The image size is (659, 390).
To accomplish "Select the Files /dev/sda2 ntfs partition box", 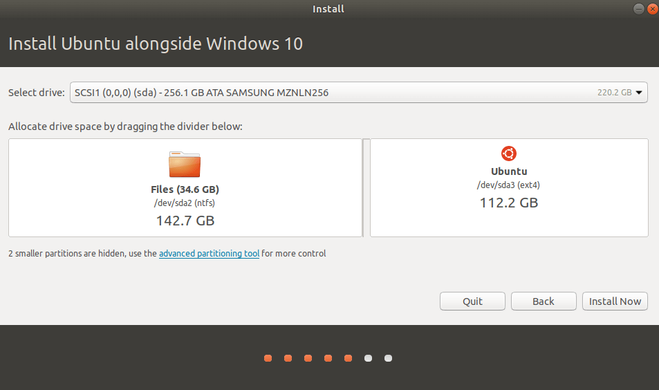I will click(185, 188).
